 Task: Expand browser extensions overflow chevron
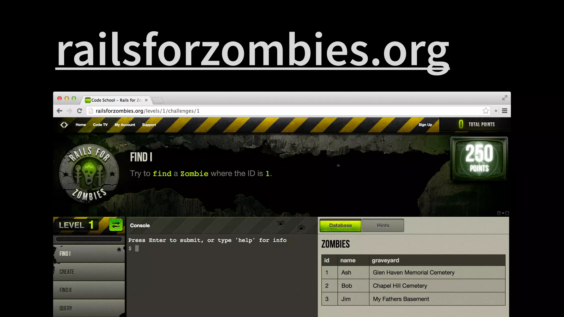[x=496, y=111]
